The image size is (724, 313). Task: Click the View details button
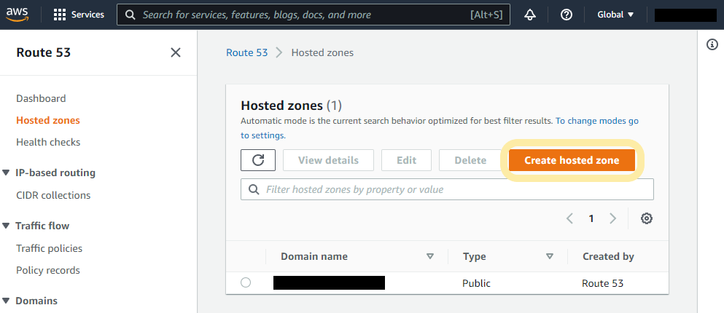click(328, 160)
